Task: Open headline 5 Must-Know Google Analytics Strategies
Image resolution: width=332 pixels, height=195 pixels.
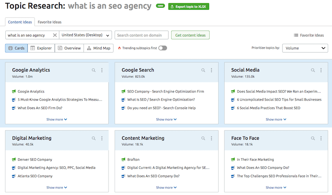Action: (x=60, y=100)
